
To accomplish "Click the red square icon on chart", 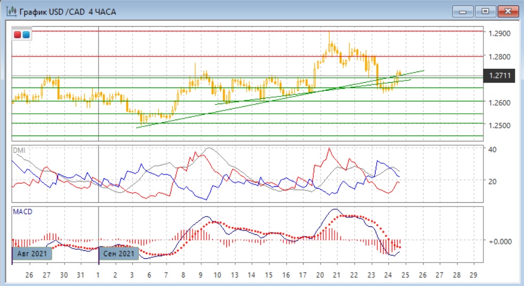I will coord(18,35).
